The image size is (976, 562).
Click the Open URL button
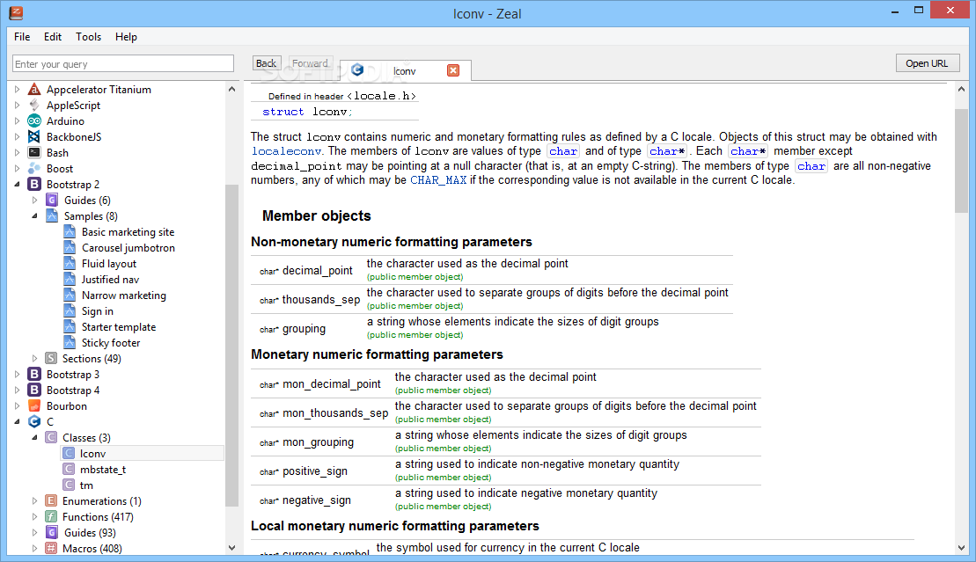pos(928,63)
